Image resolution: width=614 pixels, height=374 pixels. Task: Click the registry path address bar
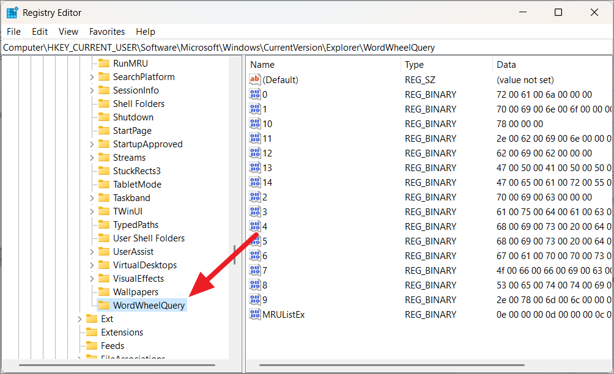307,48
